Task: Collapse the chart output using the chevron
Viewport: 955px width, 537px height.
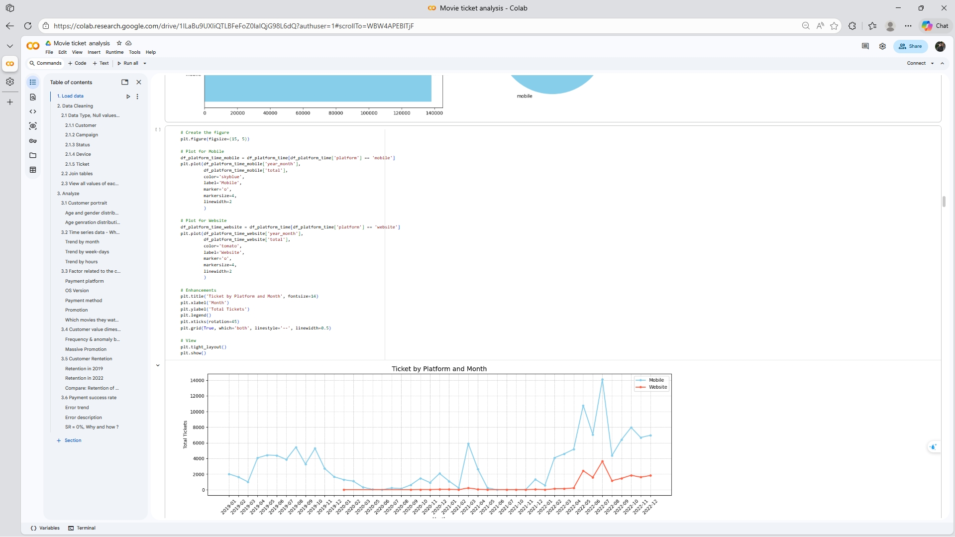Action: click(158, 365)
